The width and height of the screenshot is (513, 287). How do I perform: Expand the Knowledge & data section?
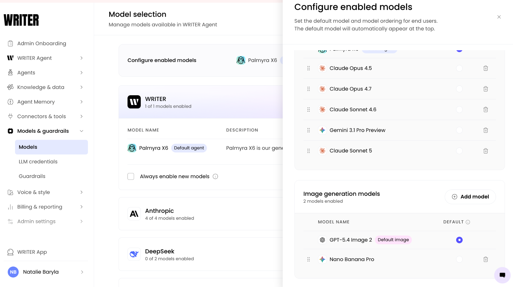pos(81,87)
